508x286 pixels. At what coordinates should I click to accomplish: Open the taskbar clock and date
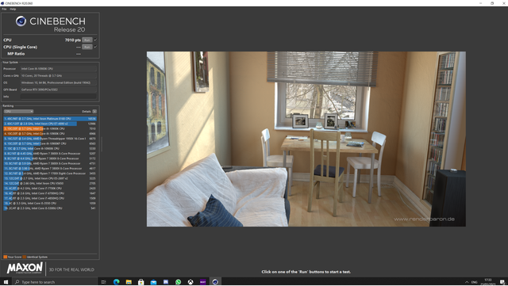(x=488, y=282)
